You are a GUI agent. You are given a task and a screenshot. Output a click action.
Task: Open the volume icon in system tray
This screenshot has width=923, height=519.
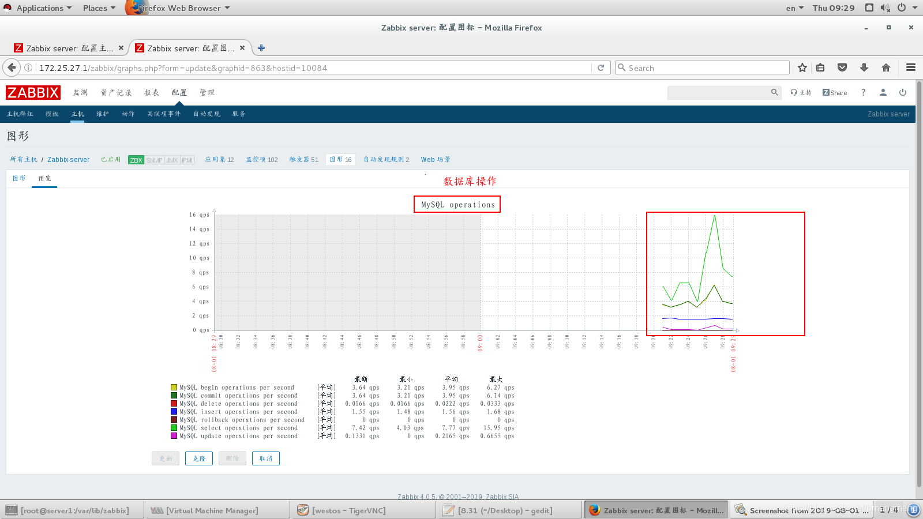(886, 7)
